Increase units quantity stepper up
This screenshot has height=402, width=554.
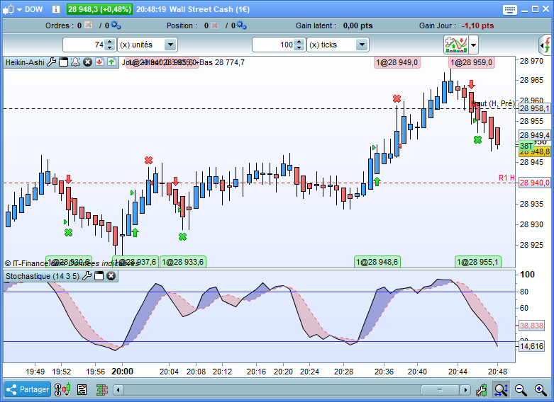110,42
